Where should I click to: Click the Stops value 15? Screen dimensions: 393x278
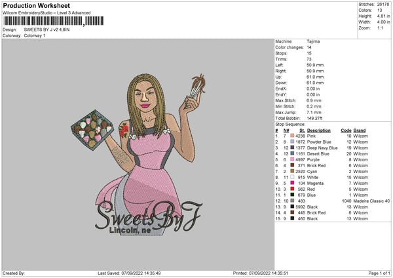point(309,53)
